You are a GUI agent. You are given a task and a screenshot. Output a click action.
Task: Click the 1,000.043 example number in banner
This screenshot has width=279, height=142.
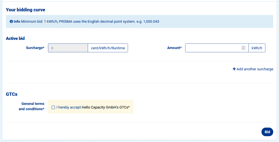[x=151, y=22]
